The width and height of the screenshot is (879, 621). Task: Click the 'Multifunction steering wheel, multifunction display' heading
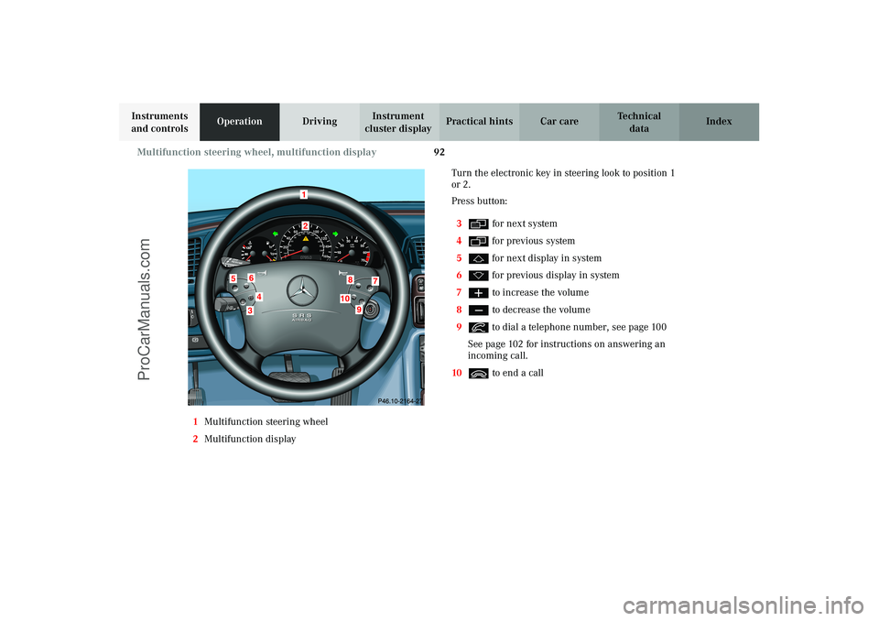[256, 152]
